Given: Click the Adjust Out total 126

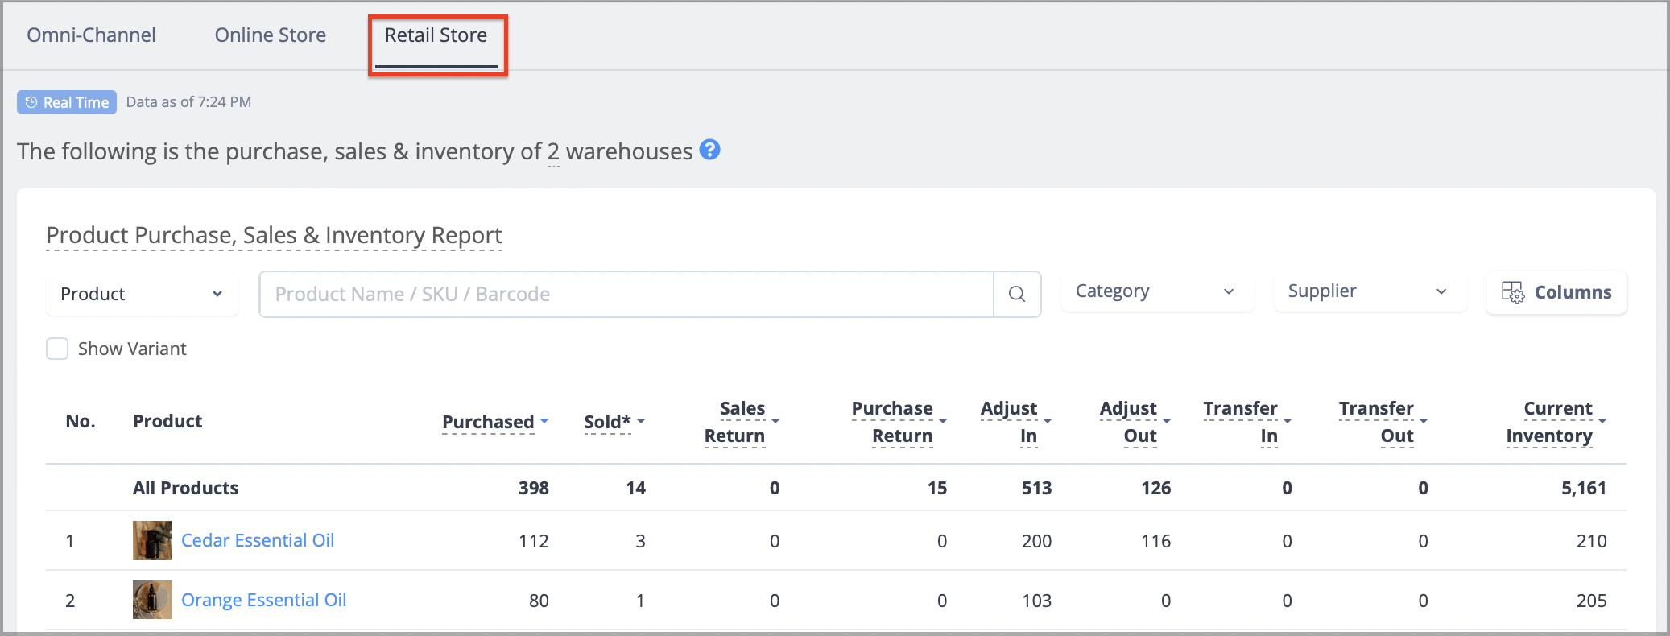Looking at the screenshot, I should [1156, 488].
